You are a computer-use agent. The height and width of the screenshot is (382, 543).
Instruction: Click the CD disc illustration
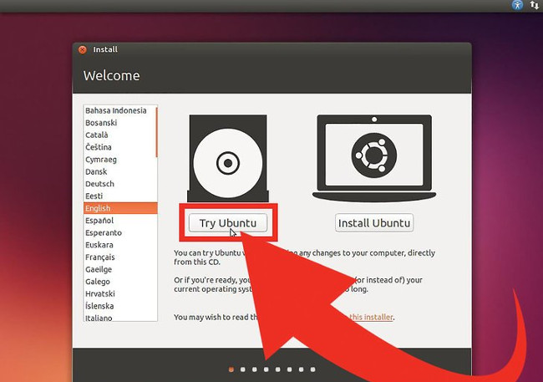pos(228,159)
